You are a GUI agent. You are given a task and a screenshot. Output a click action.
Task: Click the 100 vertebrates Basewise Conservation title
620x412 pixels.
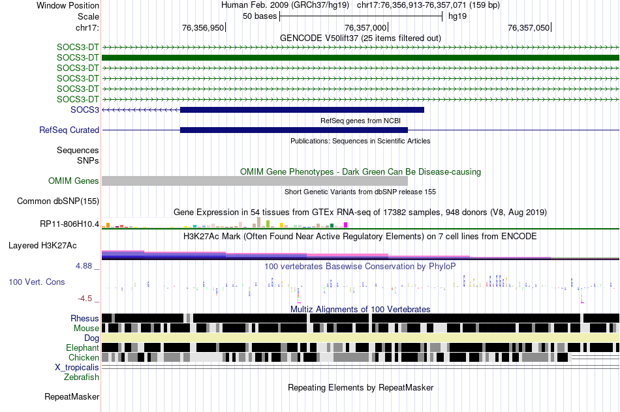(360, 266)
